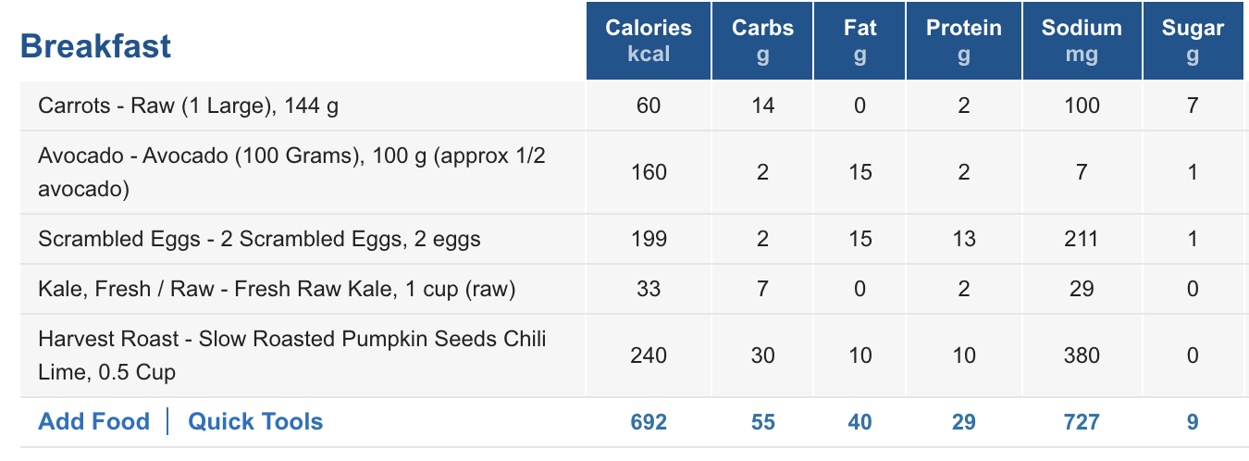Viewport: 1249px width, 461px height.
Task: Click the total sodium value 727
Action: (x=1082, y=422)
